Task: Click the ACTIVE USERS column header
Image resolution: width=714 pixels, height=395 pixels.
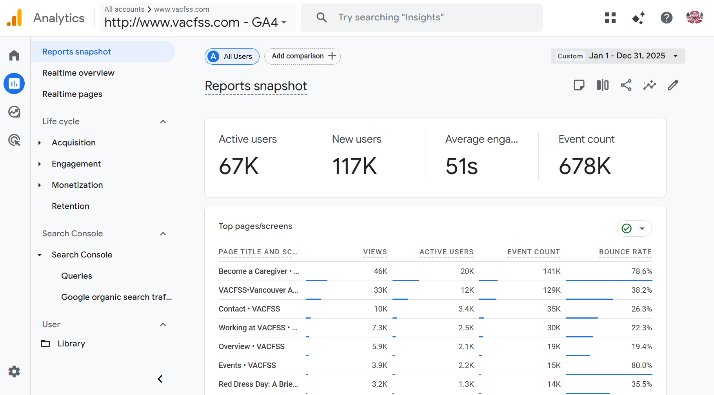Action: [x=447, y=252]
